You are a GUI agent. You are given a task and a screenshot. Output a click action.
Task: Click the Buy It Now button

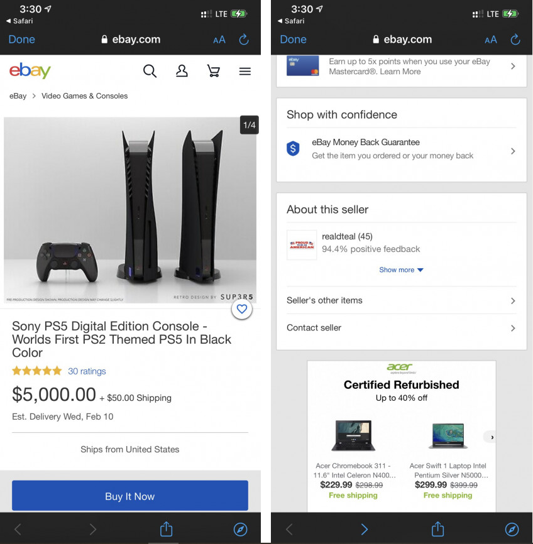click(130, 496)
